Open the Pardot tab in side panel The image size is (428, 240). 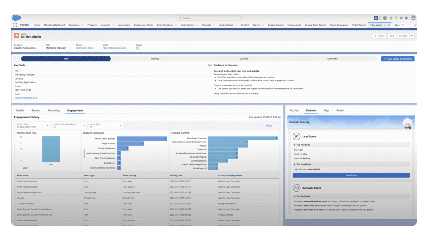coord(340,111)
